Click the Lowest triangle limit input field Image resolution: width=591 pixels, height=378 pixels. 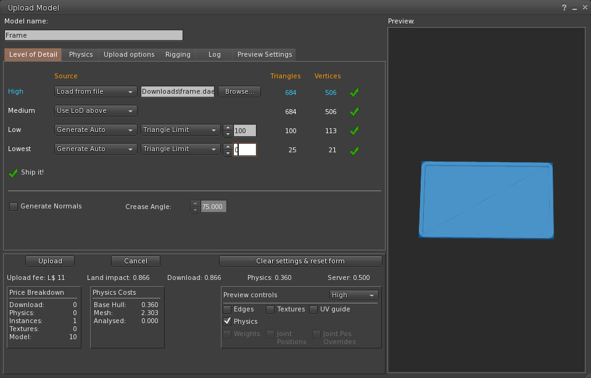[245, 150]
